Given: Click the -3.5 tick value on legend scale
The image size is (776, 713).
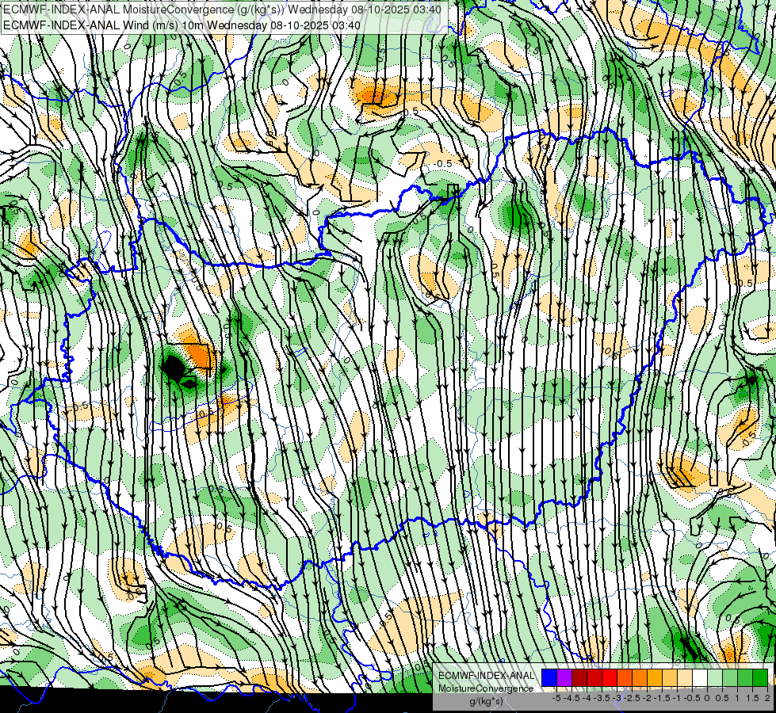Looking at the screenshot, I should click(602, 698).
